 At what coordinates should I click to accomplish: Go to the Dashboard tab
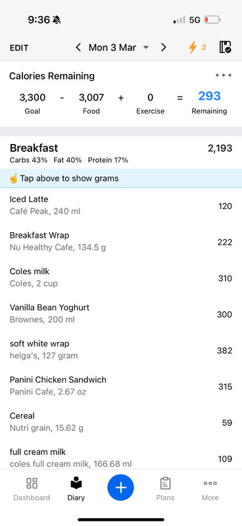coord(32,489)
